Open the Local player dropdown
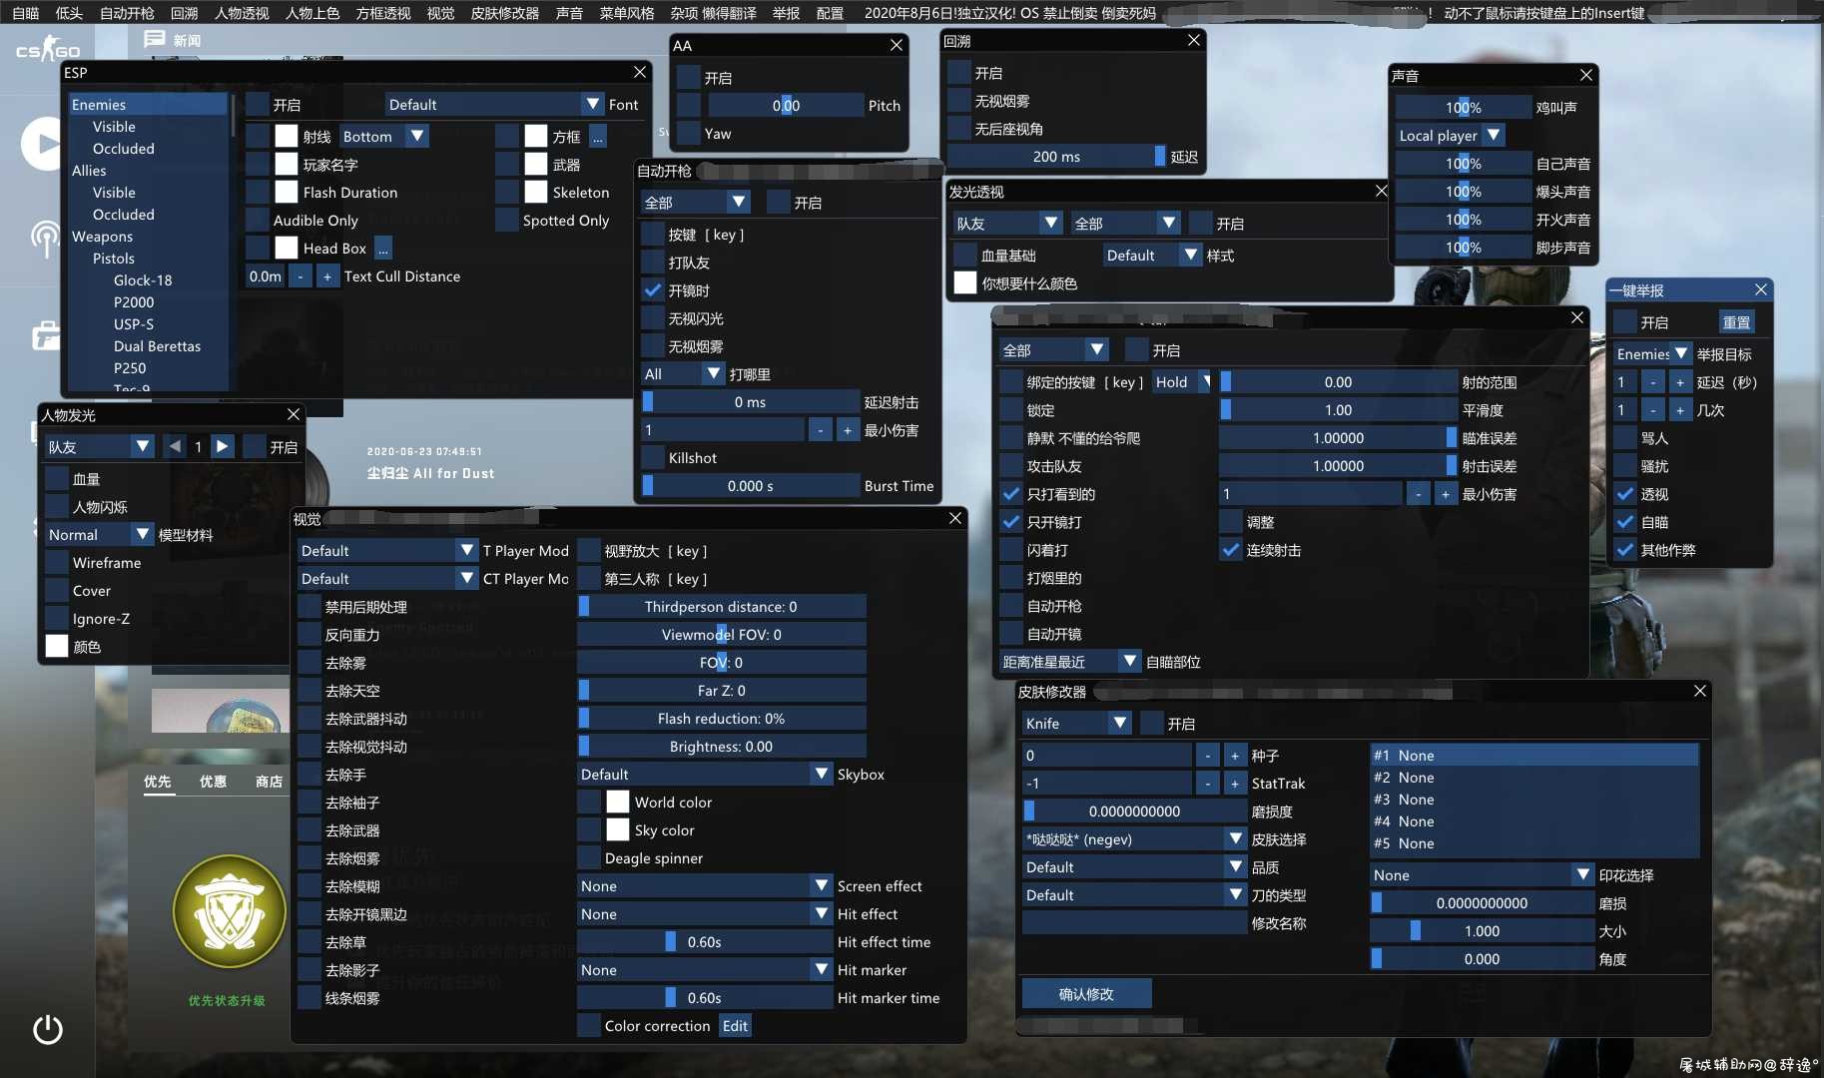This screenshot has width=1824, height=1078. pyautogui.click(x=1450, y=135)
